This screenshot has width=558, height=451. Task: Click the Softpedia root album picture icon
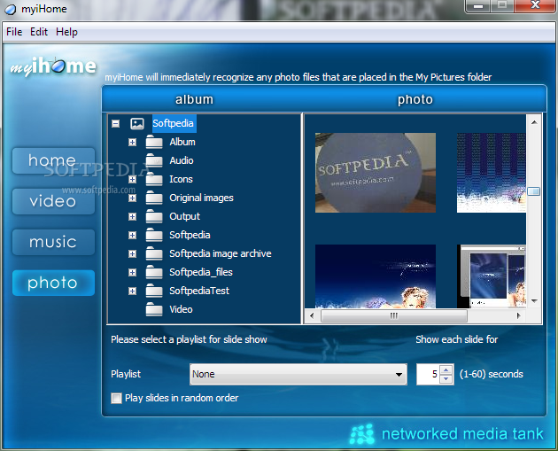pyautogui.click(x=137, y=123)
